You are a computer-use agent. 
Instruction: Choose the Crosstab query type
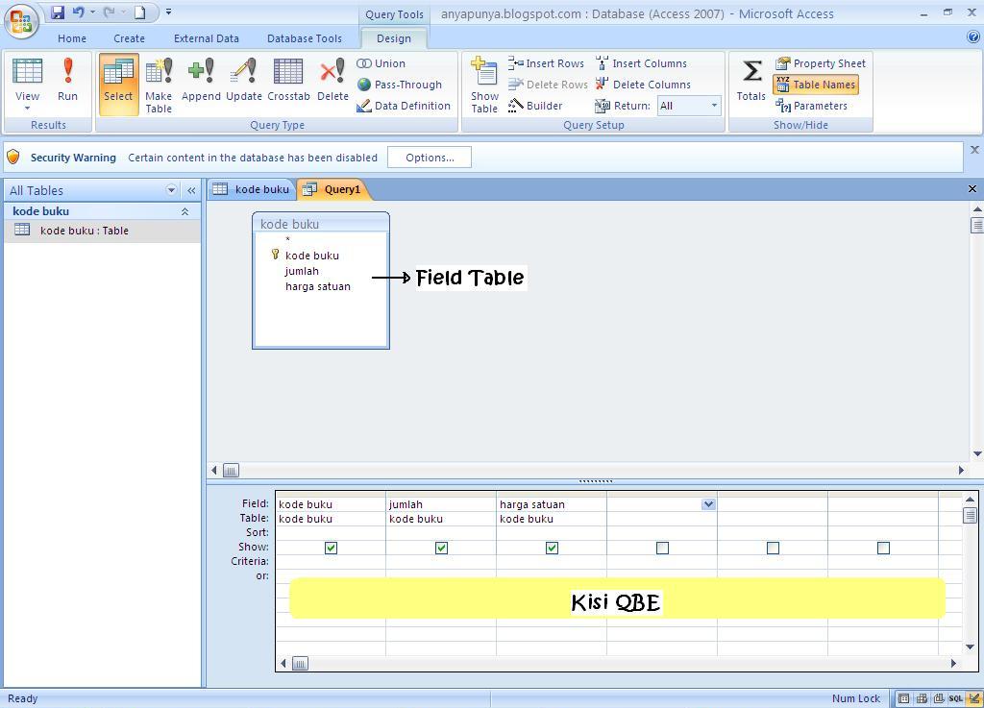tap(288, 80)
